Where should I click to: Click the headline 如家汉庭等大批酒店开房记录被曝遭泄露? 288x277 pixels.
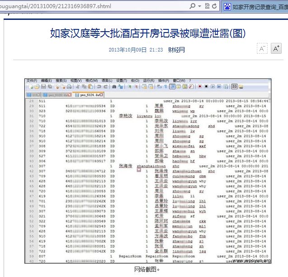coord(148,33)
